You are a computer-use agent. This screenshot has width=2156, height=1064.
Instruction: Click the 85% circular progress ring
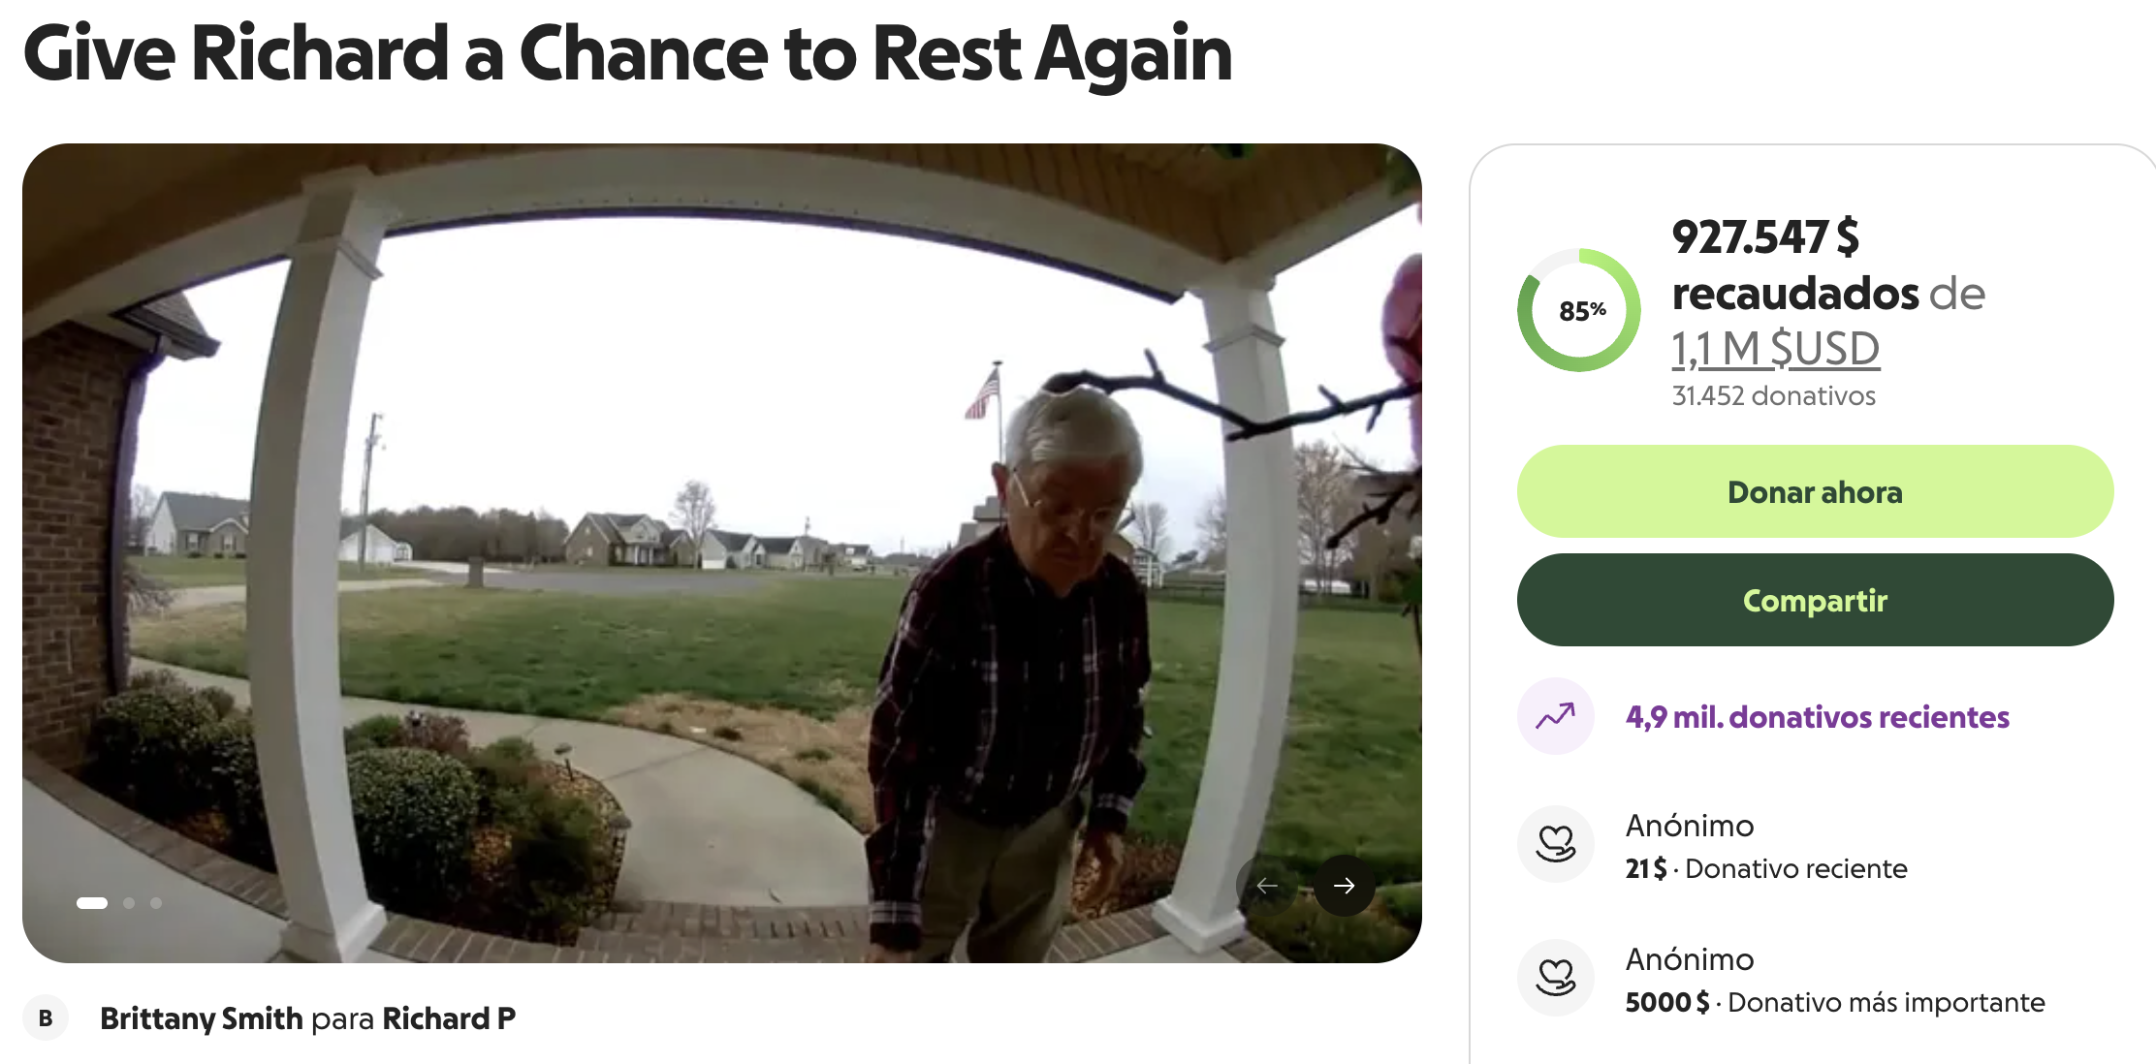(x=1579, y=310)
